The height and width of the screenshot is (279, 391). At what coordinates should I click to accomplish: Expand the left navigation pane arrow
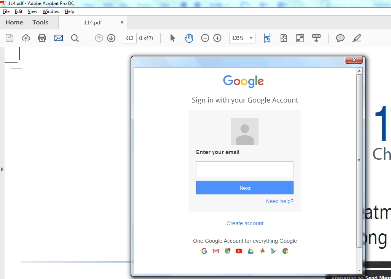tap(2, 170)
